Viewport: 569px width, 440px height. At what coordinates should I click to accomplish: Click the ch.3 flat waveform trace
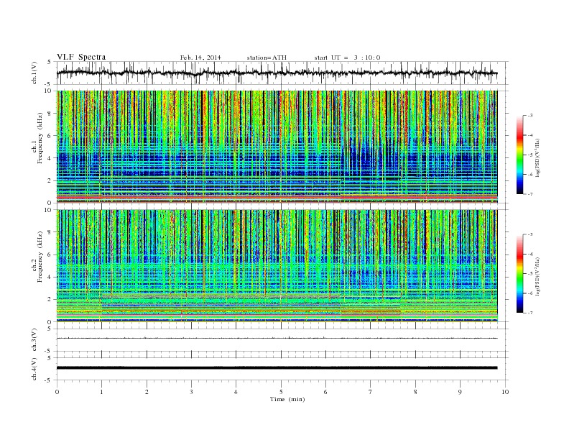click(x=277, y=338)
